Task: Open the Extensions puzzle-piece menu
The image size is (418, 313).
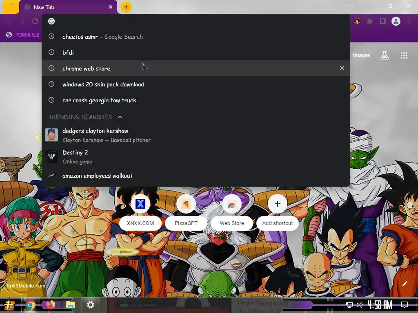Action: [369, 21]
